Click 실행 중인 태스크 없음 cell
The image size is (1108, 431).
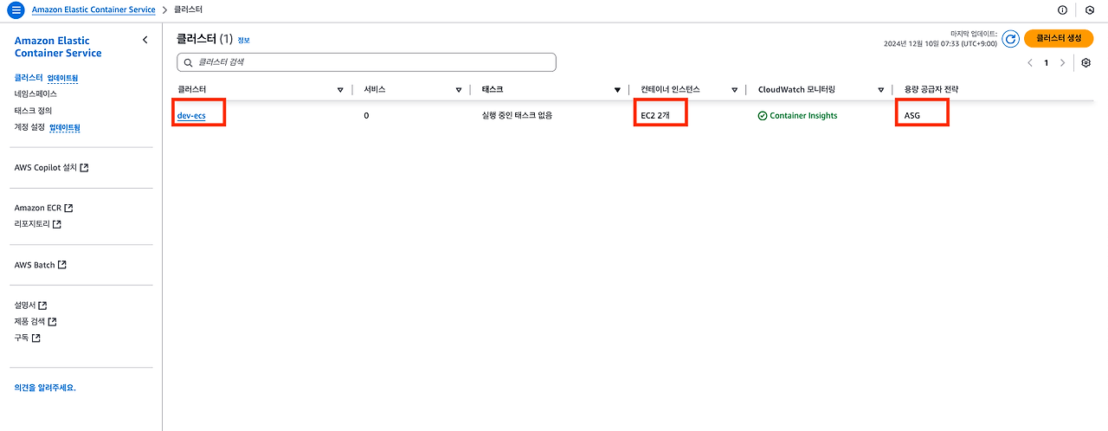[517, 115]
